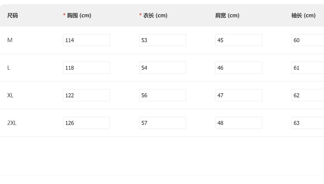This screenshot has width=324, height=184.
Task: Focus the XL sleeve length field showing 62
Action: [x=308, y=95]
